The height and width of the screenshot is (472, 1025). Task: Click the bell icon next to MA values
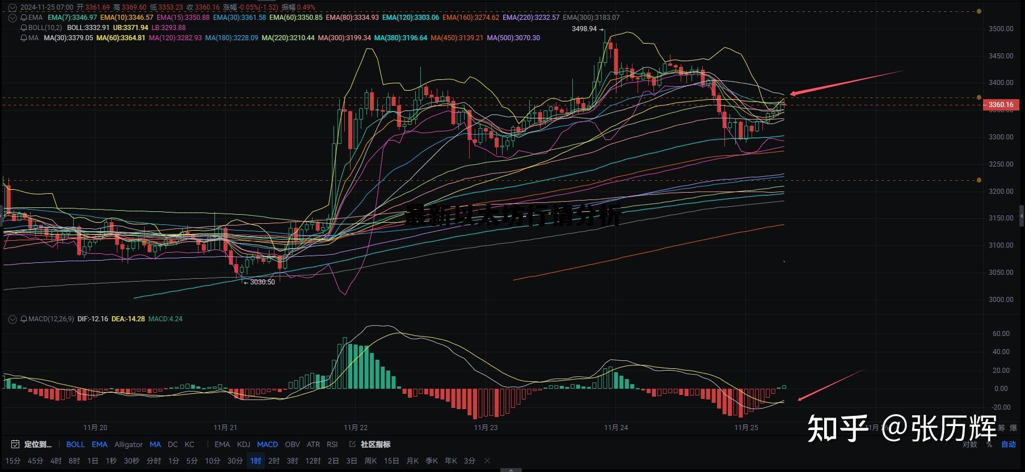click(x=23, y=38)
